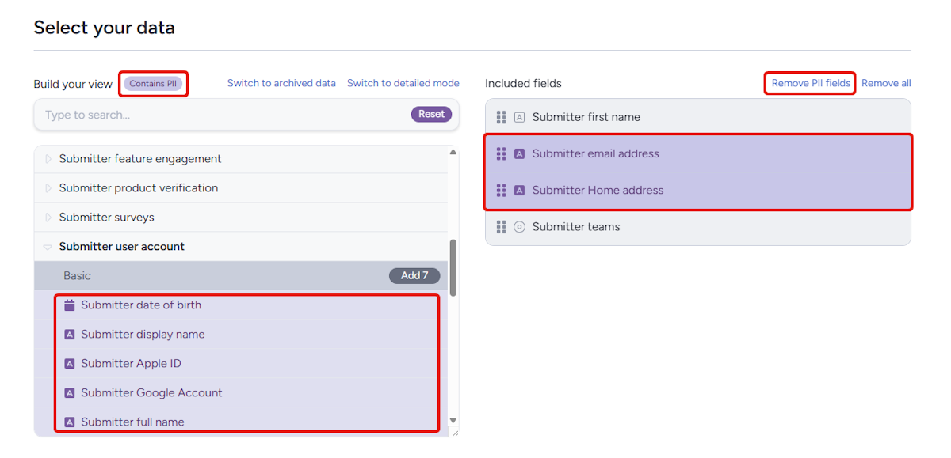Expand the Submitter surveys group
Viewport: 951px width, 458px height.
click(x=48, y=218)
